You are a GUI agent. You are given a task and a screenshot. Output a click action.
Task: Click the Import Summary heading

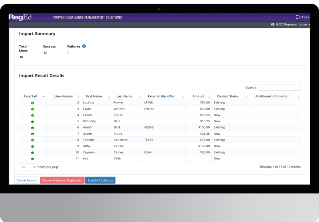tap(37, 34)
